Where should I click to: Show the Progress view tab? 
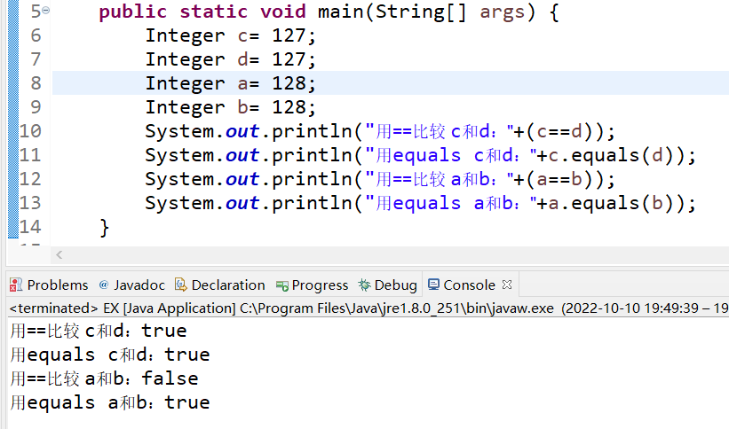coord(312,285)
